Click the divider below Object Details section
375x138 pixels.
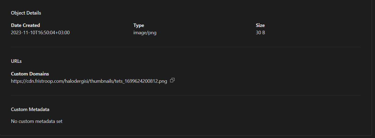pos(186,47)
